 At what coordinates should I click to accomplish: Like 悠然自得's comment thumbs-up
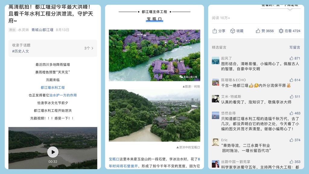pyautogui.click(x=291, y=113)
